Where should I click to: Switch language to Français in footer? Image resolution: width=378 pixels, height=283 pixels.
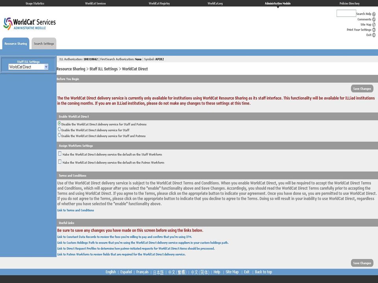pos(142,272)
